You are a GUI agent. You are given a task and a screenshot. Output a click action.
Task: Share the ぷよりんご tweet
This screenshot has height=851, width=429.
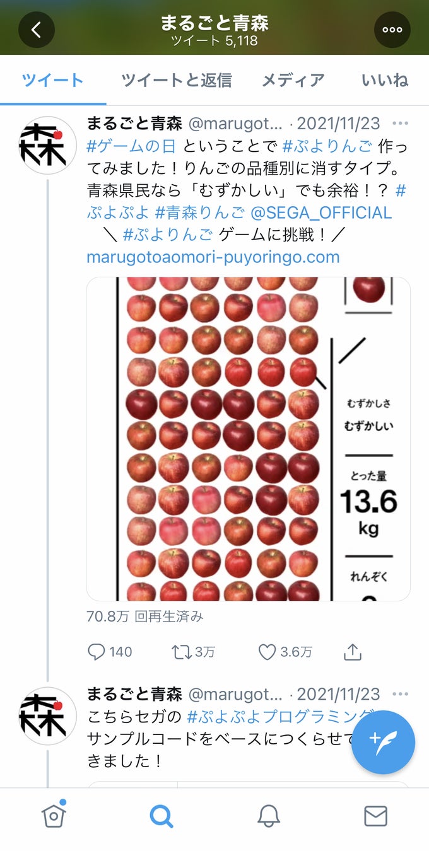352,652
